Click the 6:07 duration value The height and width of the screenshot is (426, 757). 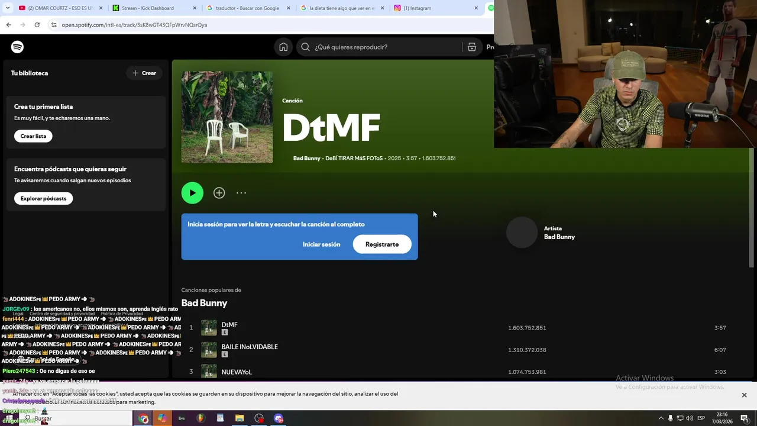pos(720,350)
